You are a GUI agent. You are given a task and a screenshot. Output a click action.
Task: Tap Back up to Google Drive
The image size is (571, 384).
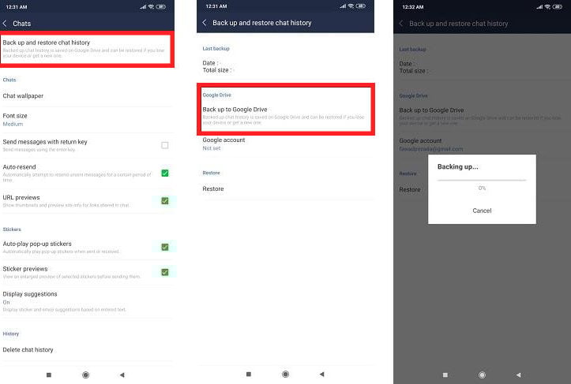[284, 114]
